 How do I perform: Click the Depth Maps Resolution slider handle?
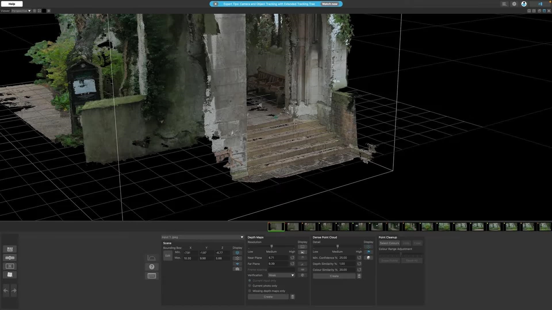(x=271, y=246)
